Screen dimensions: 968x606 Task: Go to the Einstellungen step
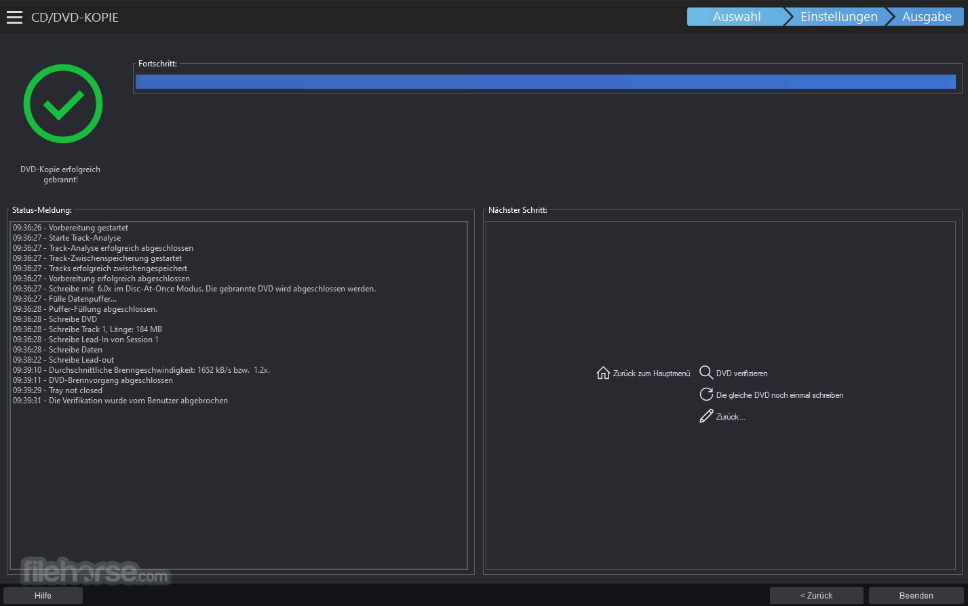pos(838,17)
